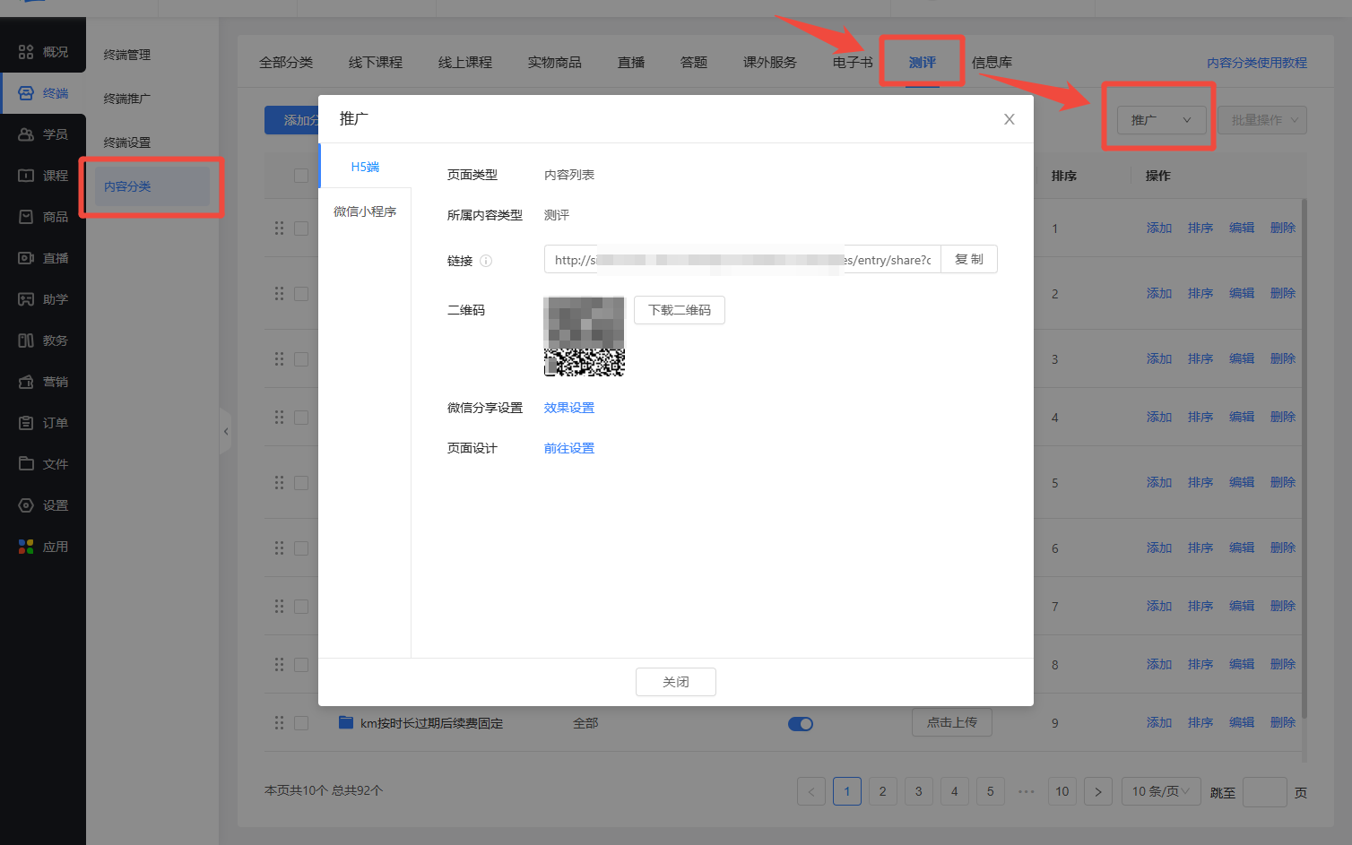This screenshot has height=845, width=1352.
Task: Open the 效果设置 link
Action: click(x=568, y=408)
